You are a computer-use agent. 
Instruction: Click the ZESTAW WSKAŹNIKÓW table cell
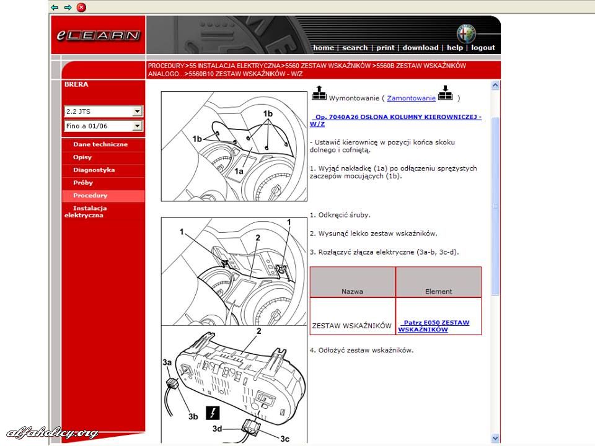pos(353,317)
